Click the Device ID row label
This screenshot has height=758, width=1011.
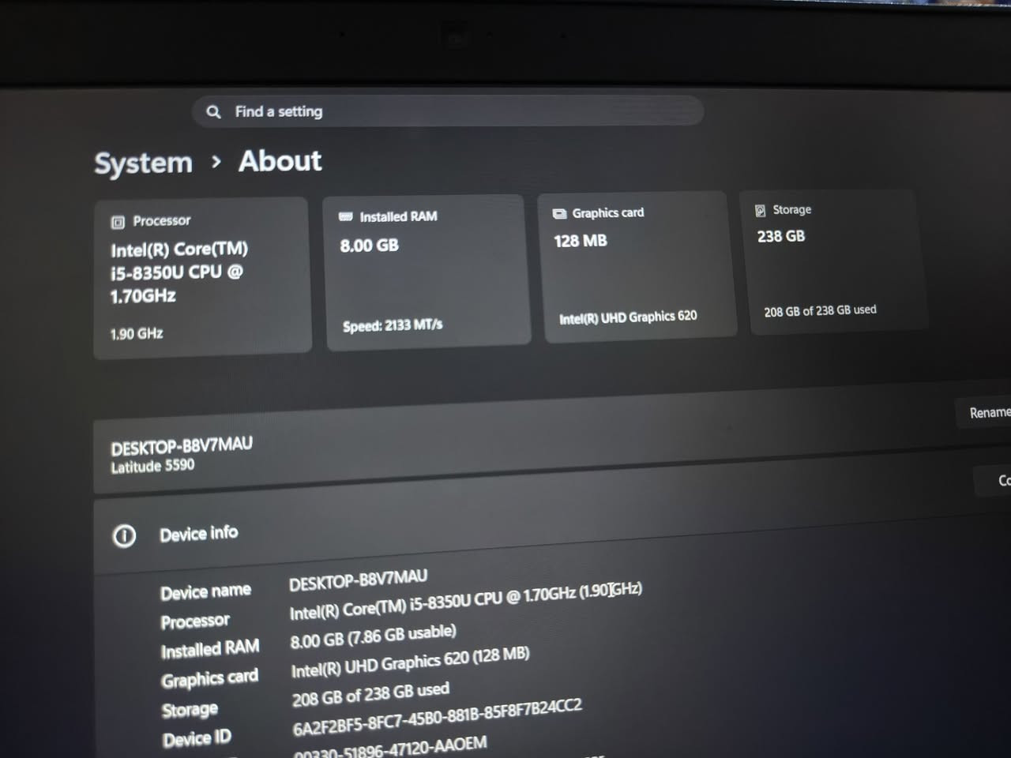(x=197, y=739)
